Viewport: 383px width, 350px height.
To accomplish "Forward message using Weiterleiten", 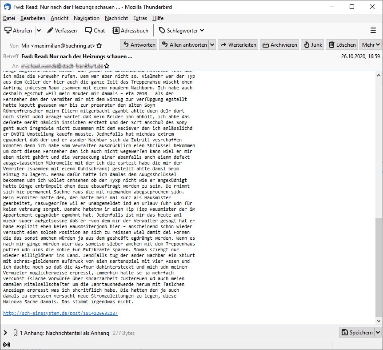I will 238,44.
